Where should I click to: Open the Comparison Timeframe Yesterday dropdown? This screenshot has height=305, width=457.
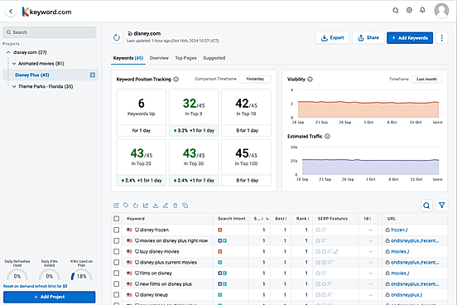click(x=255, y=79)
